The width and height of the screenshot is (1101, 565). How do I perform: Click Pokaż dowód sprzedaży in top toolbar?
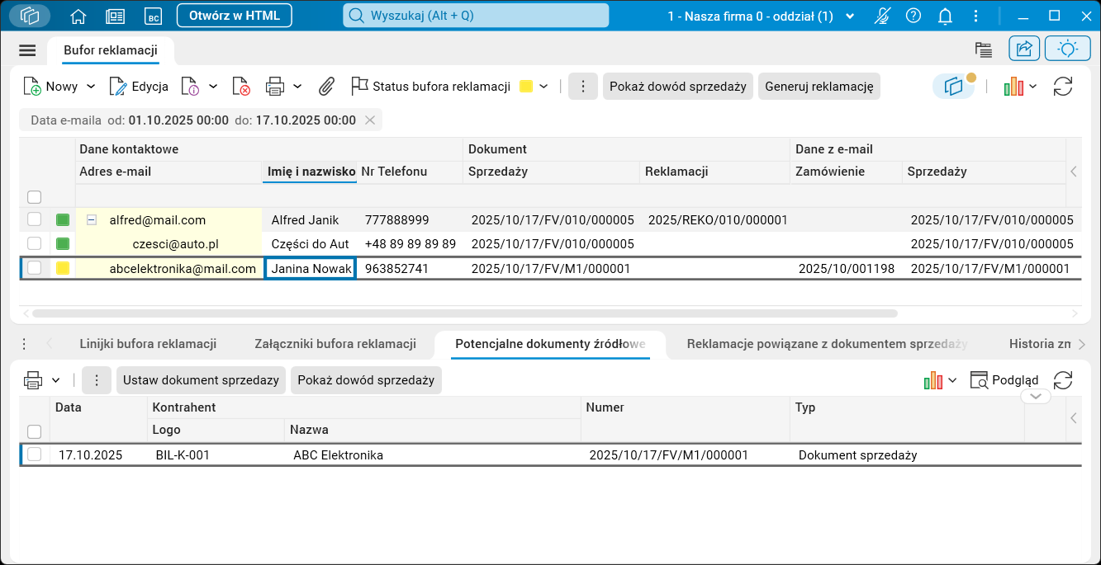point(678,87)
